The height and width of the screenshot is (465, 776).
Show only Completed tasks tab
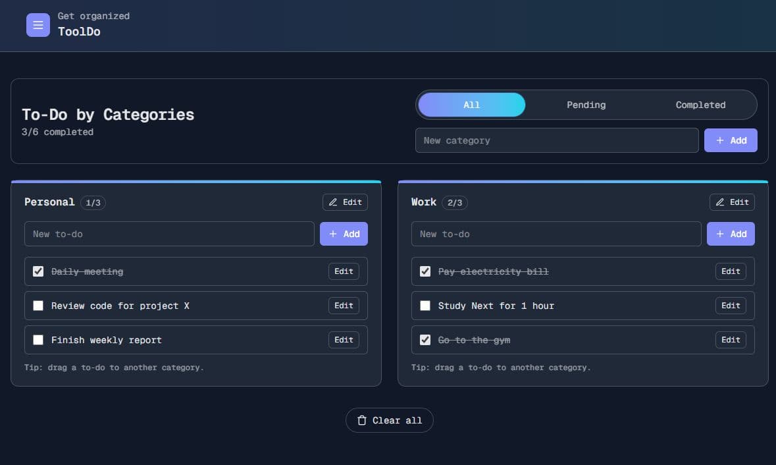[700, 105]
